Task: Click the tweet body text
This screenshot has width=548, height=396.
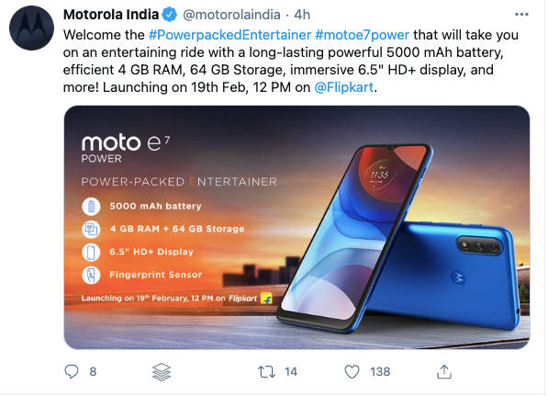Action: [x=290, y=62]
